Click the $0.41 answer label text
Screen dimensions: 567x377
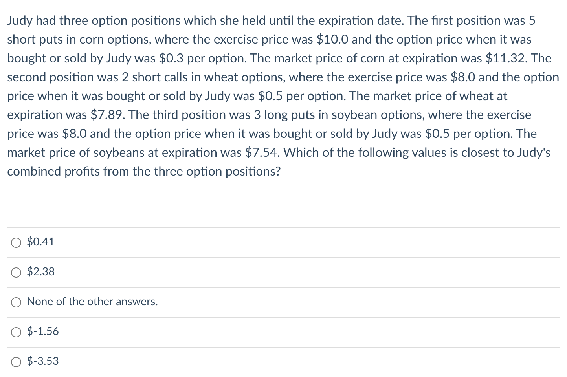[x=41, y=242]
